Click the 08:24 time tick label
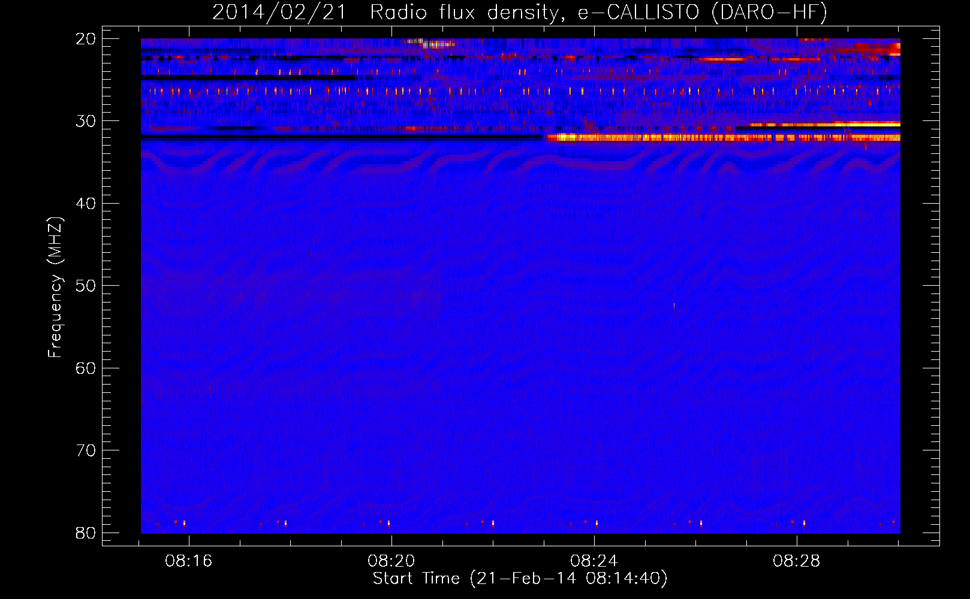Image resolution: width=970 pixels, height=599 pixels. (x=594, y=561)
